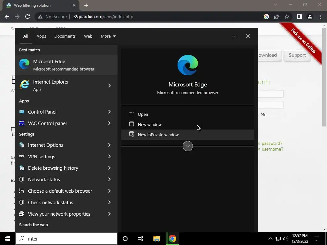
Task: Click the Delete browsing history icon
Action: (22, 168)
